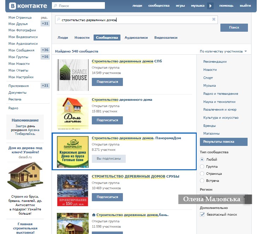This screenshot has height=234, width=279.
Task: Click the main search query input field
Action: tap(136, 20)
